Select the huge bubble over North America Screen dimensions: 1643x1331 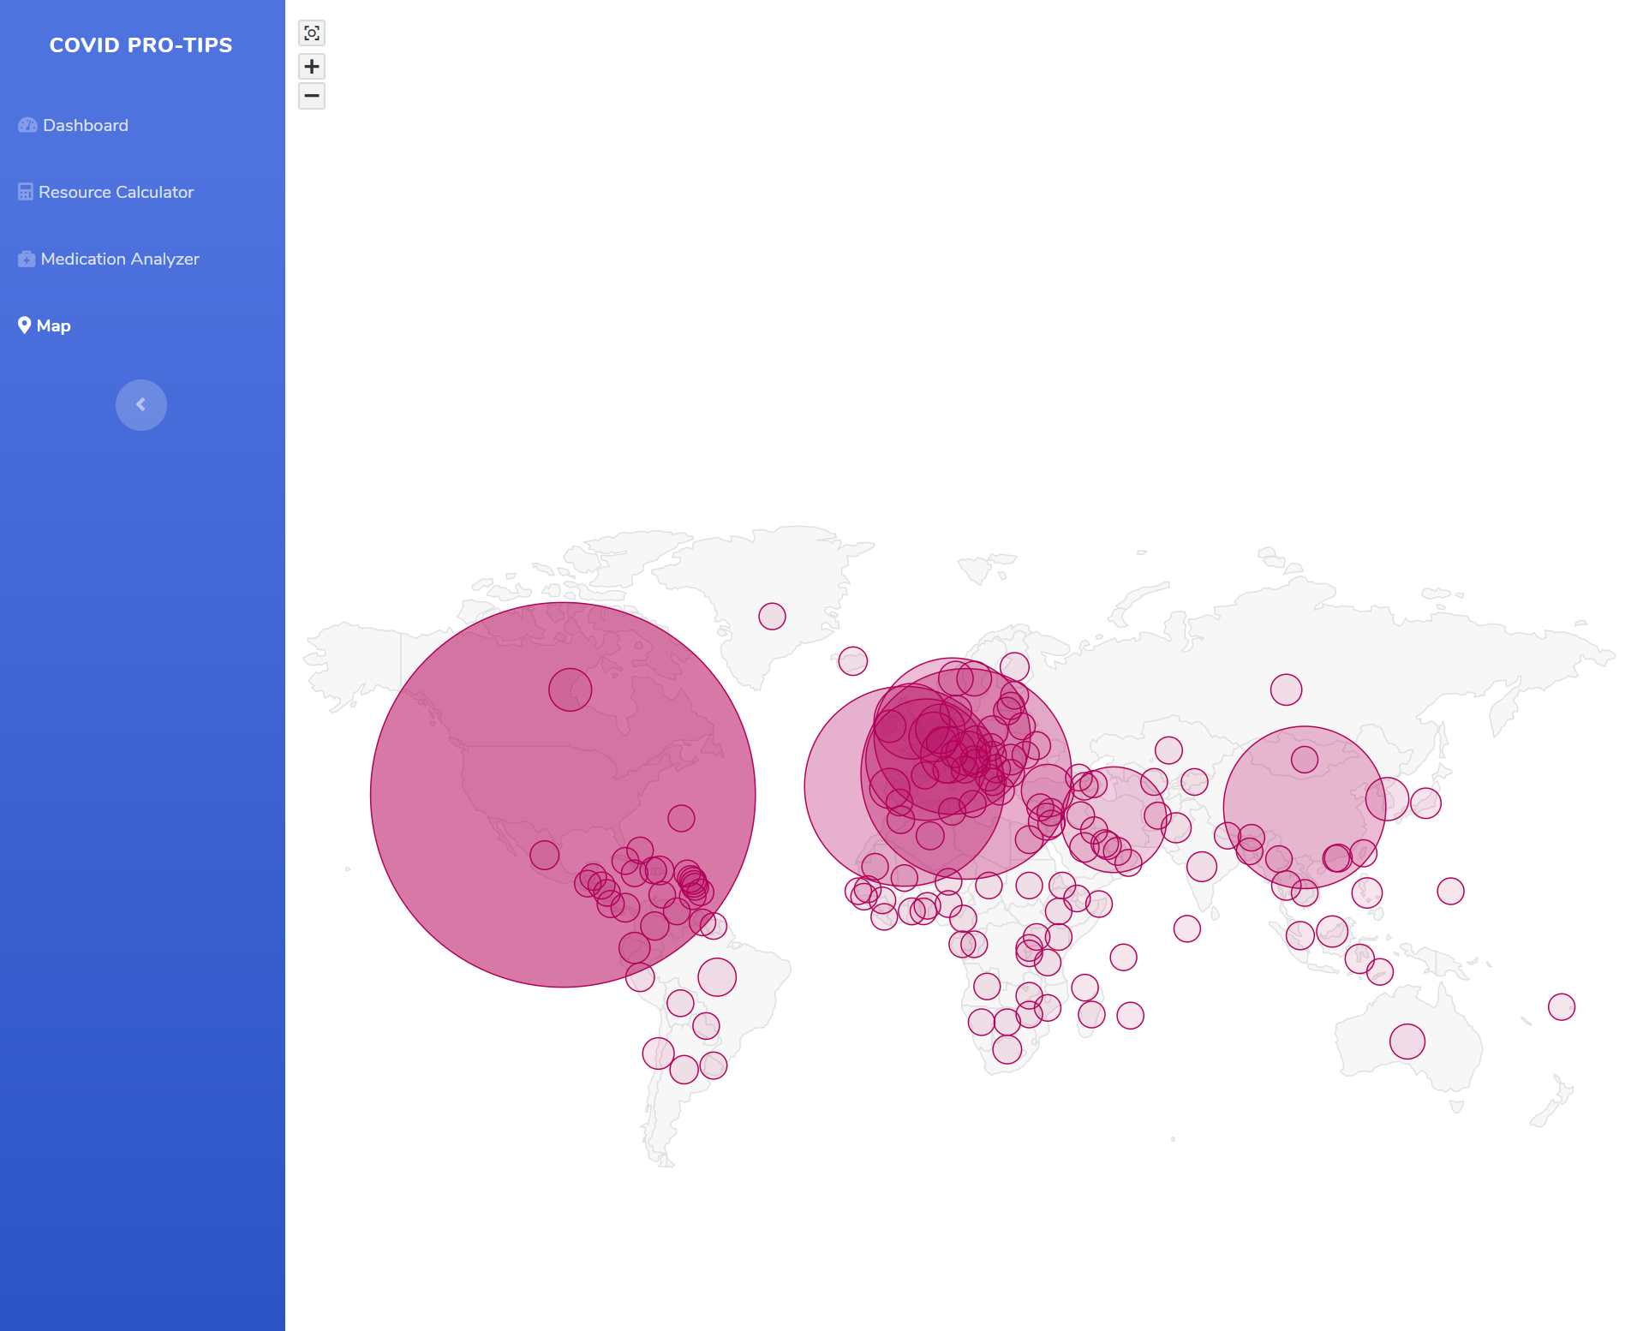(x=563, y=795)
